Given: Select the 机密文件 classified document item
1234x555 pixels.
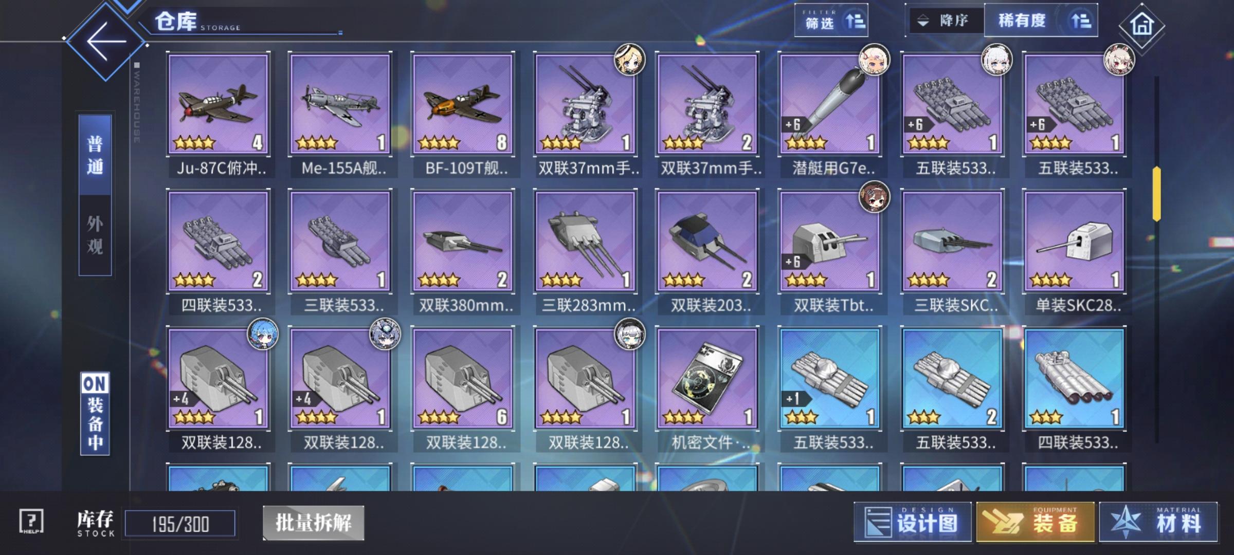Looking at the screenshot, I should (709, 389).
